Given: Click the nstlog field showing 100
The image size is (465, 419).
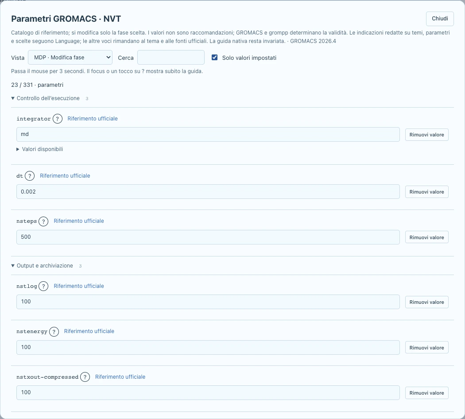Looking at the screenshot, I should click(x=208, y=302).
